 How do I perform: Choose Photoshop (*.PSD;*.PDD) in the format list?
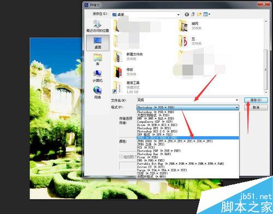[188, 112]
